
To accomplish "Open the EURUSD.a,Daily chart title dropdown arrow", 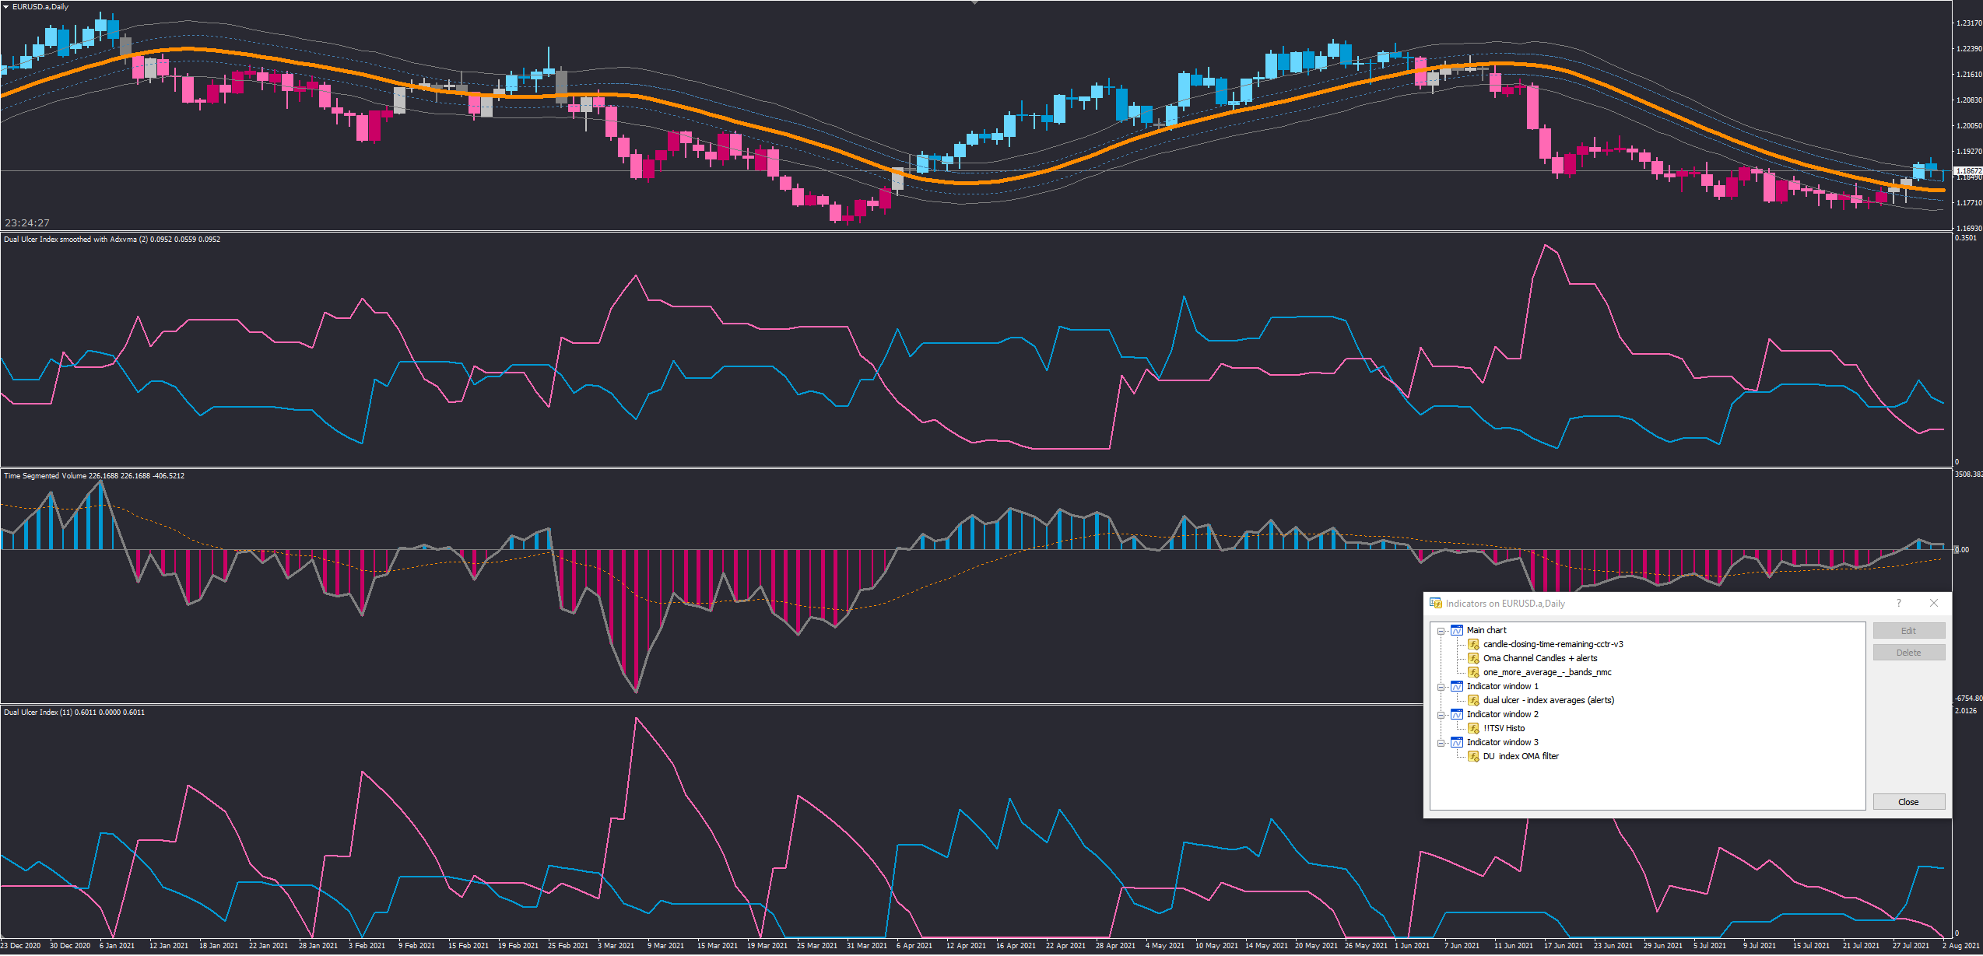I will click(x=6, y=6).
